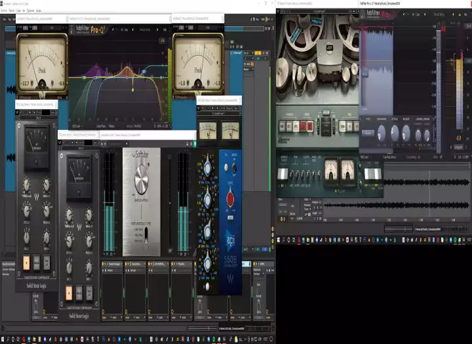Open Pro-L 2 preset name selector
The image size is (472, 344).
pyautogui.click(x=439, y=14)
